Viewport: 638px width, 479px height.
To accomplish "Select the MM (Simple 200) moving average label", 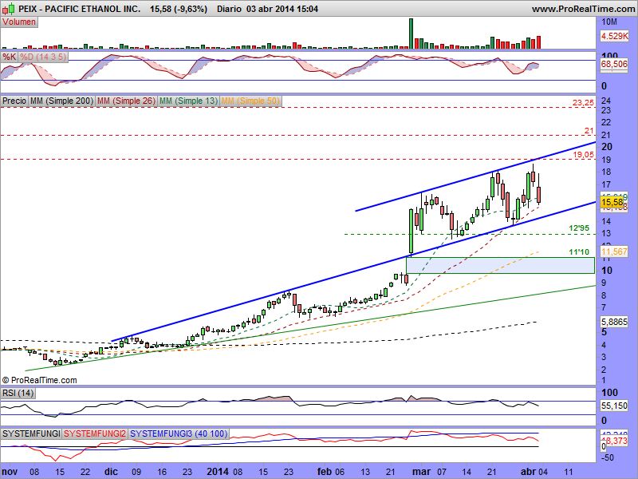I will (62, 101).
